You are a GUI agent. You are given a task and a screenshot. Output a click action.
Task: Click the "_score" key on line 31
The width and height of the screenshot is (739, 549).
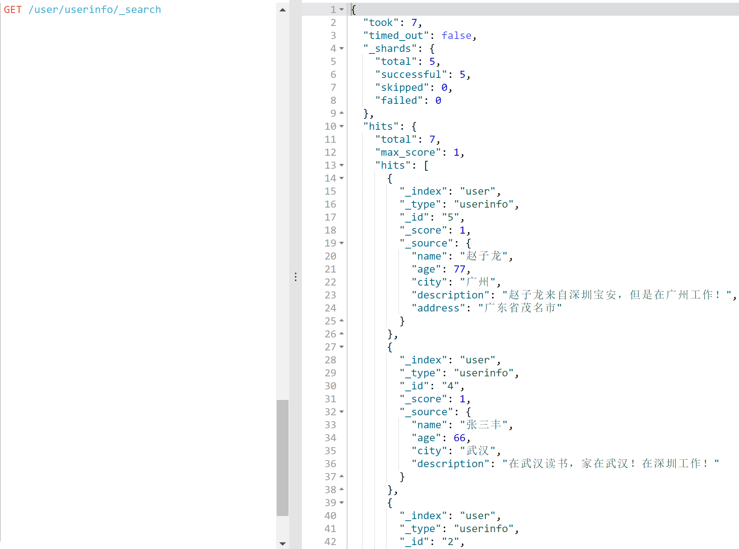tap(423, 399)
